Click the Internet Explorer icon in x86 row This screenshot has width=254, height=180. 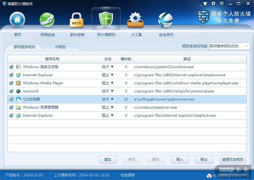18,75
